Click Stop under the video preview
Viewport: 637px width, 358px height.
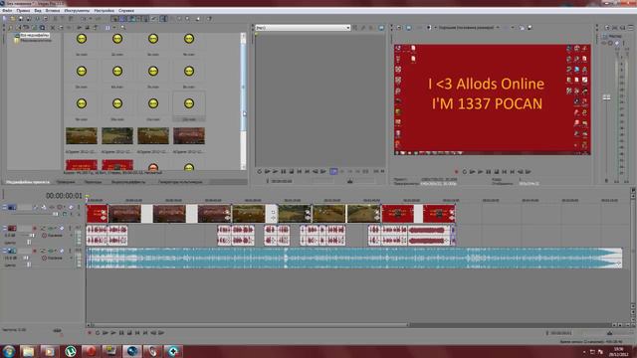tap(497, 172)
